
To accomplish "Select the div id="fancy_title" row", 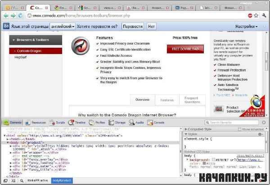I will coord(39,170).
